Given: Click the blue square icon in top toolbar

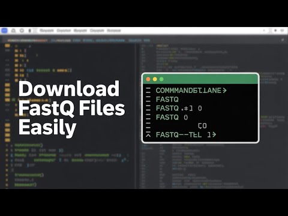Looking at the screenshot, I should pyautogui.click(x=4, y=31).
